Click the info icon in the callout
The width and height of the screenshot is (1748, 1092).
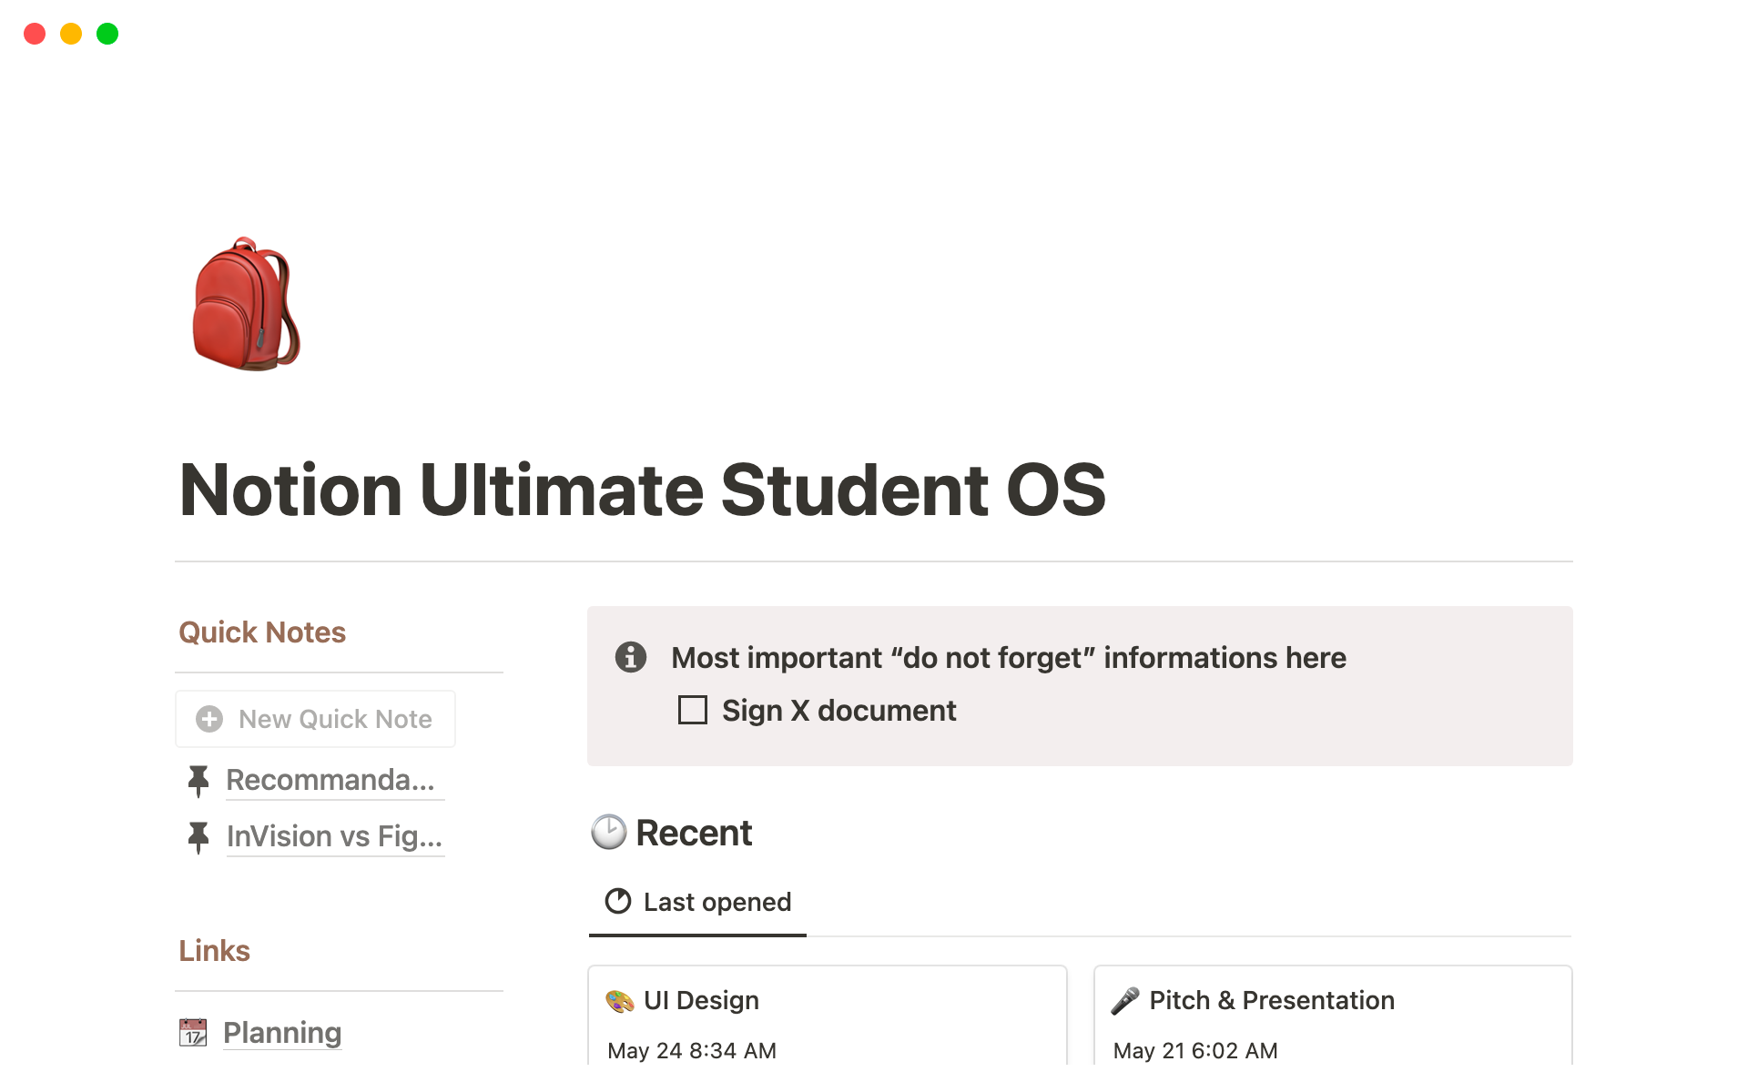(x=630, y=657)
